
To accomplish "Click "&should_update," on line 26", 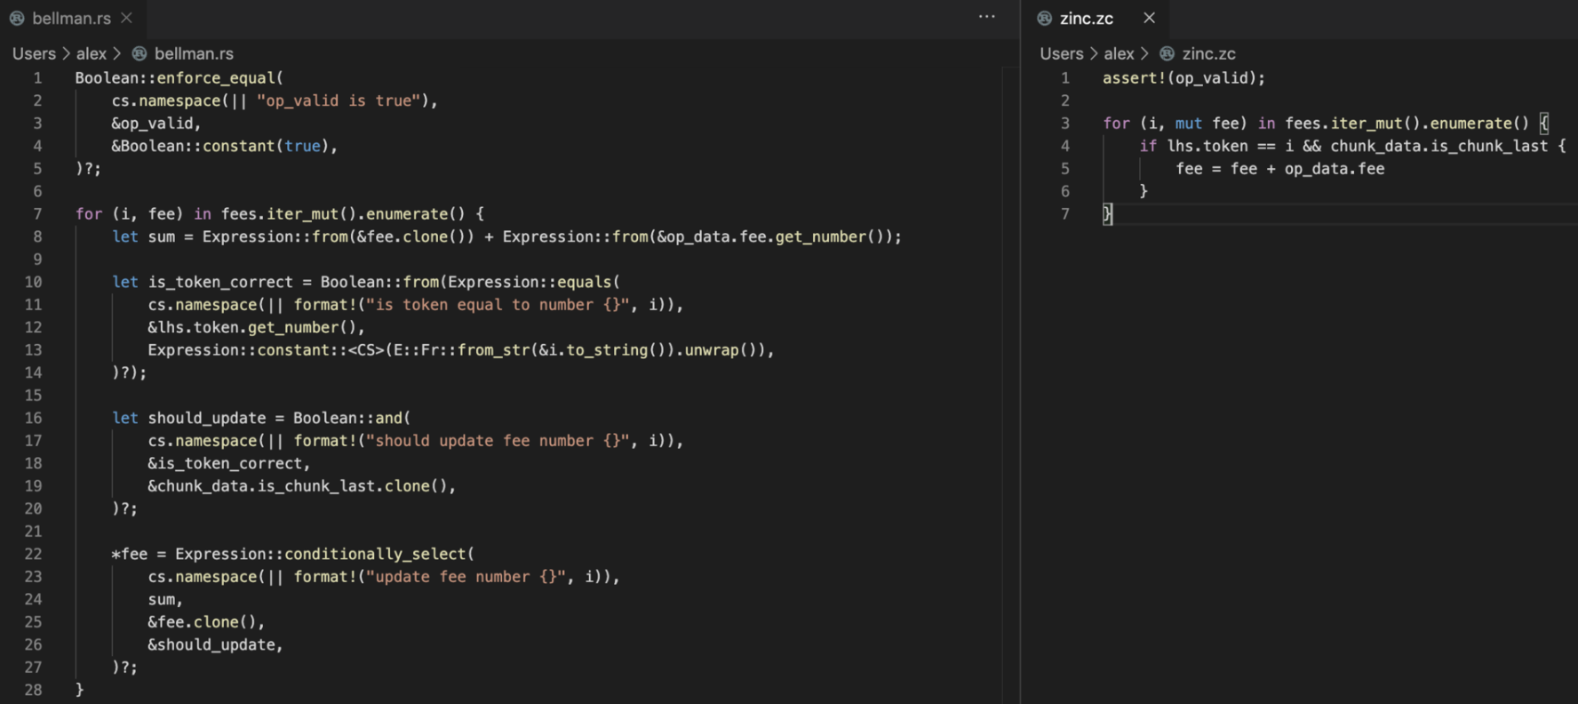I will click(216, 644).
